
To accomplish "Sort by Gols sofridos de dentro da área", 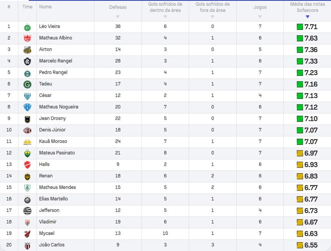I will (x=165, y=16).
